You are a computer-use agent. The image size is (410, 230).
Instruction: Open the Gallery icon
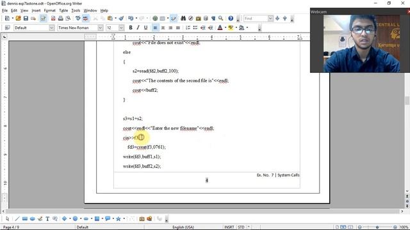tap(198, 19)
